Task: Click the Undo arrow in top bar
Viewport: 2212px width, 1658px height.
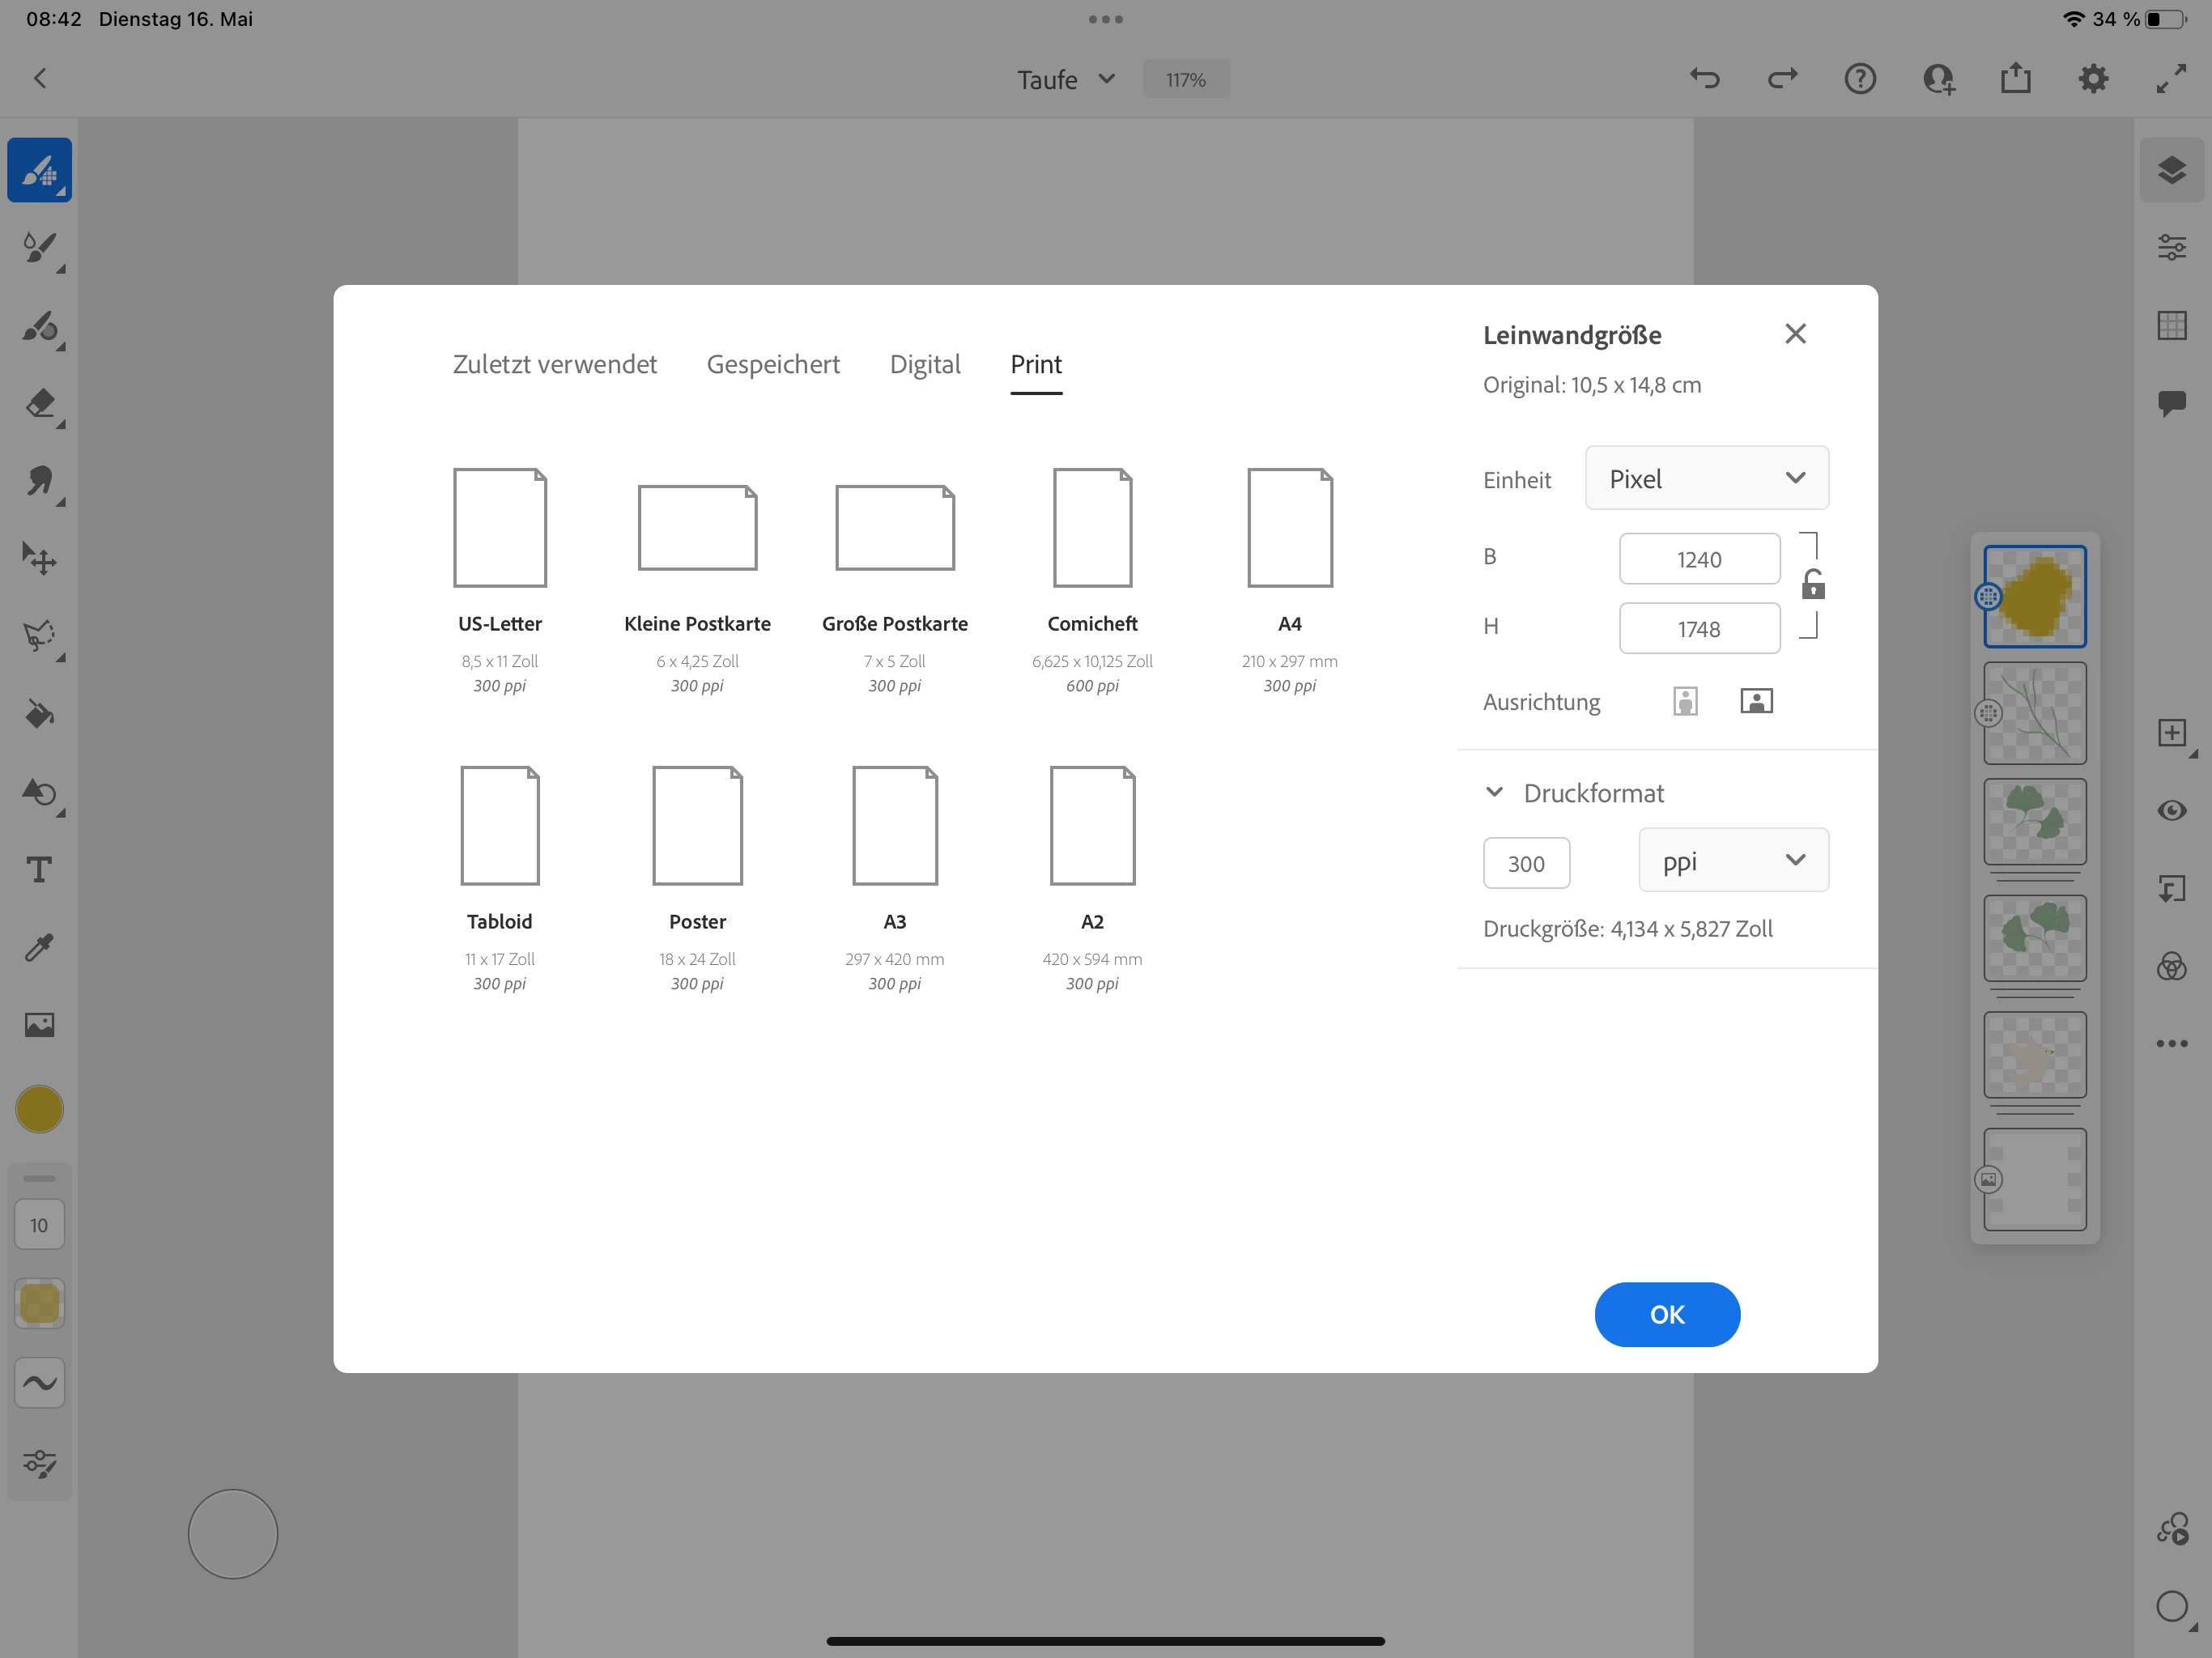Action: [x=1705, y=79]
